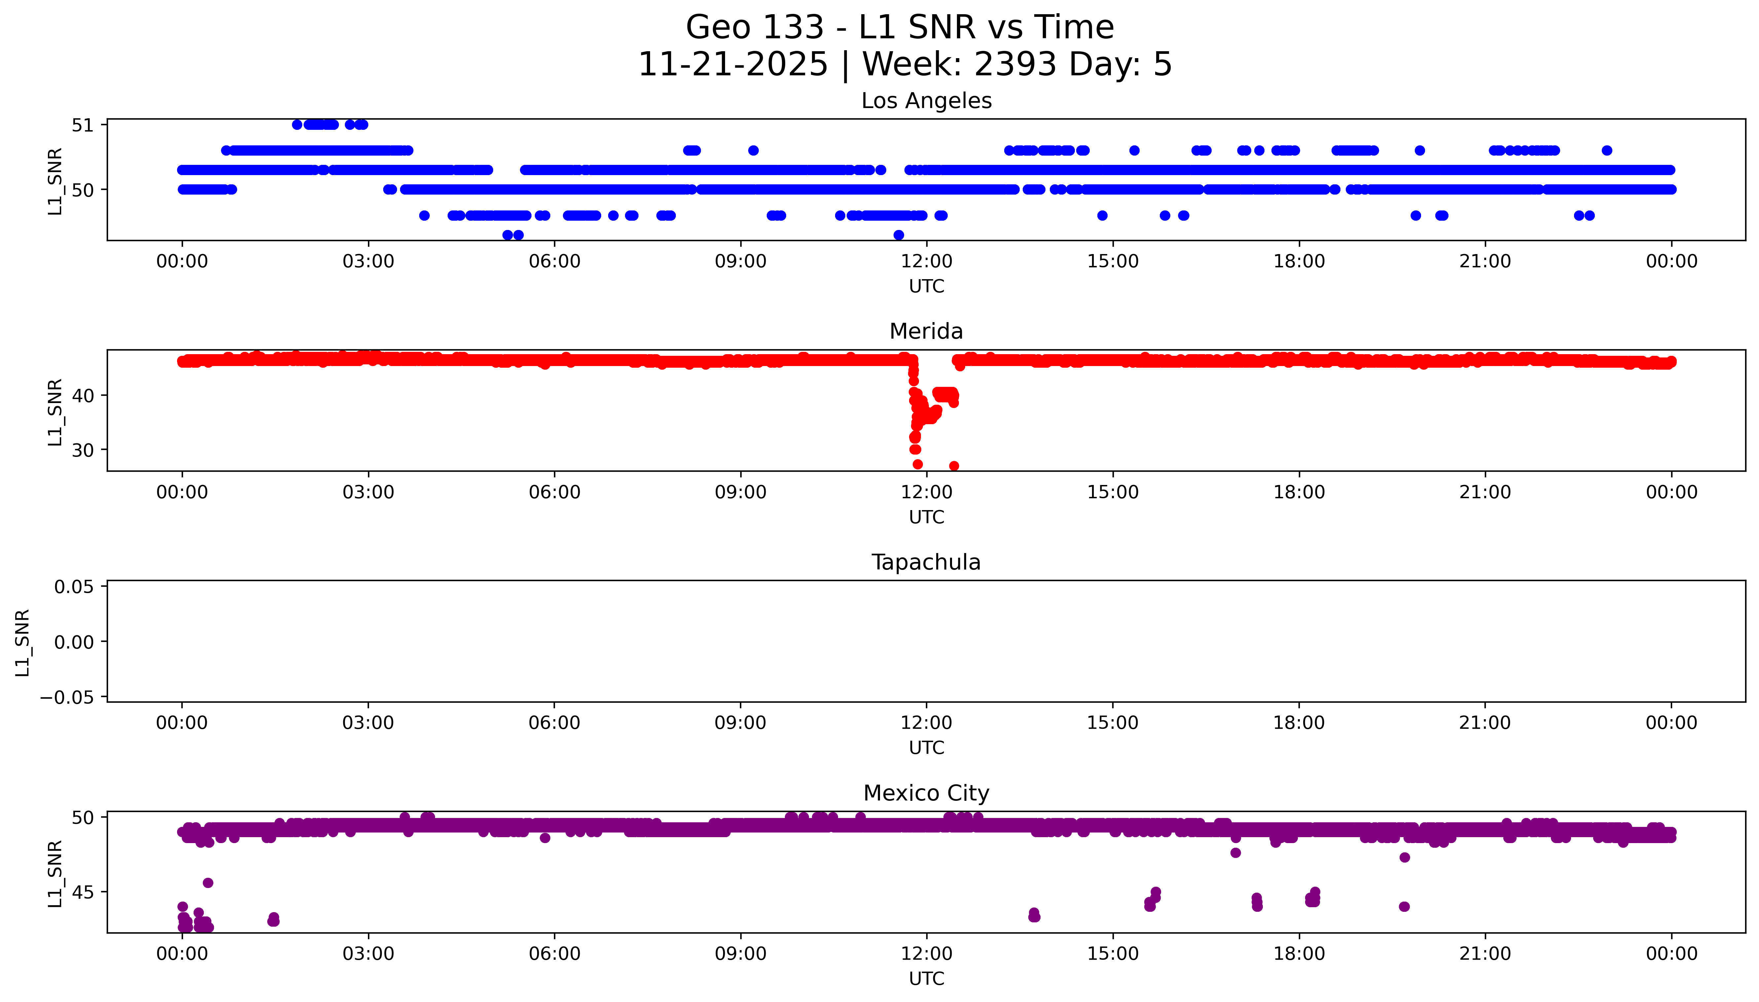Viewport: 1759px width, 1002px height.
Task: Click the 0.00 y-axis tick in the Tapachula plot
Action: pyautogui.click(x=74, y=642)
